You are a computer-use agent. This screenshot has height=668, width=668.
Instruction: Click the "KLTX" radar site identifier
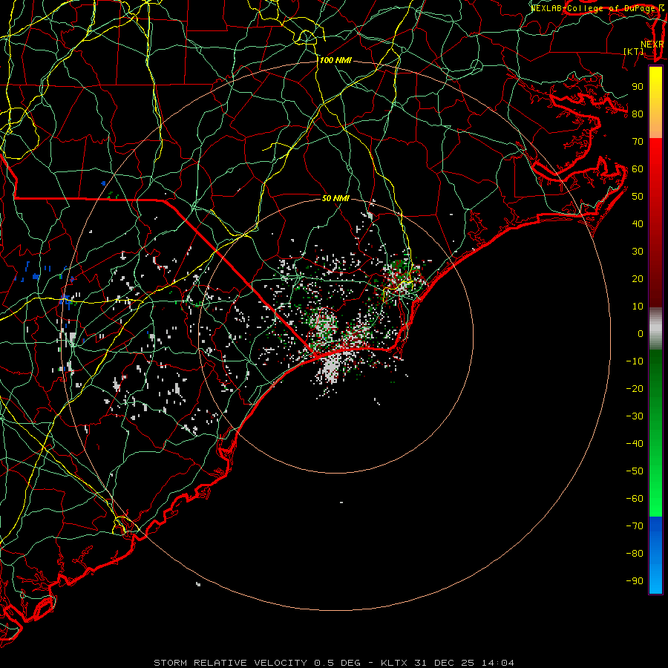point(394,663)
